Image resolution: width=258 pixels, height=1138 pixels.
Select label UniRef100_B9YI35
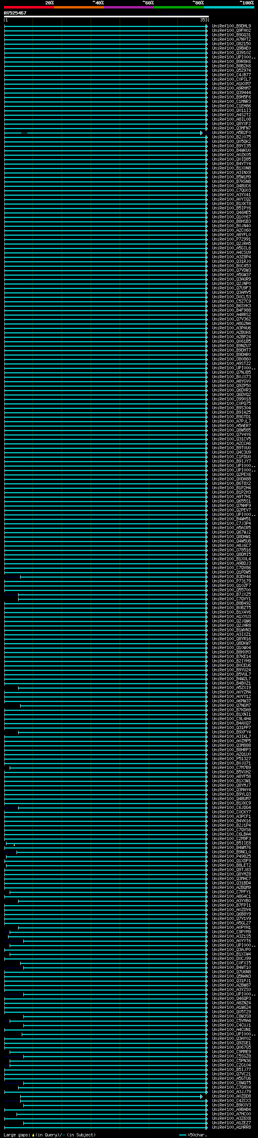pyautogui.click(x=231, y=146)
